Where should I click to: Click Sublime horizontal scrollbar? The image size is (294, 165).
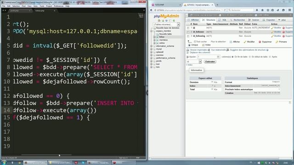pyautogui.click(x=46, y=155)
